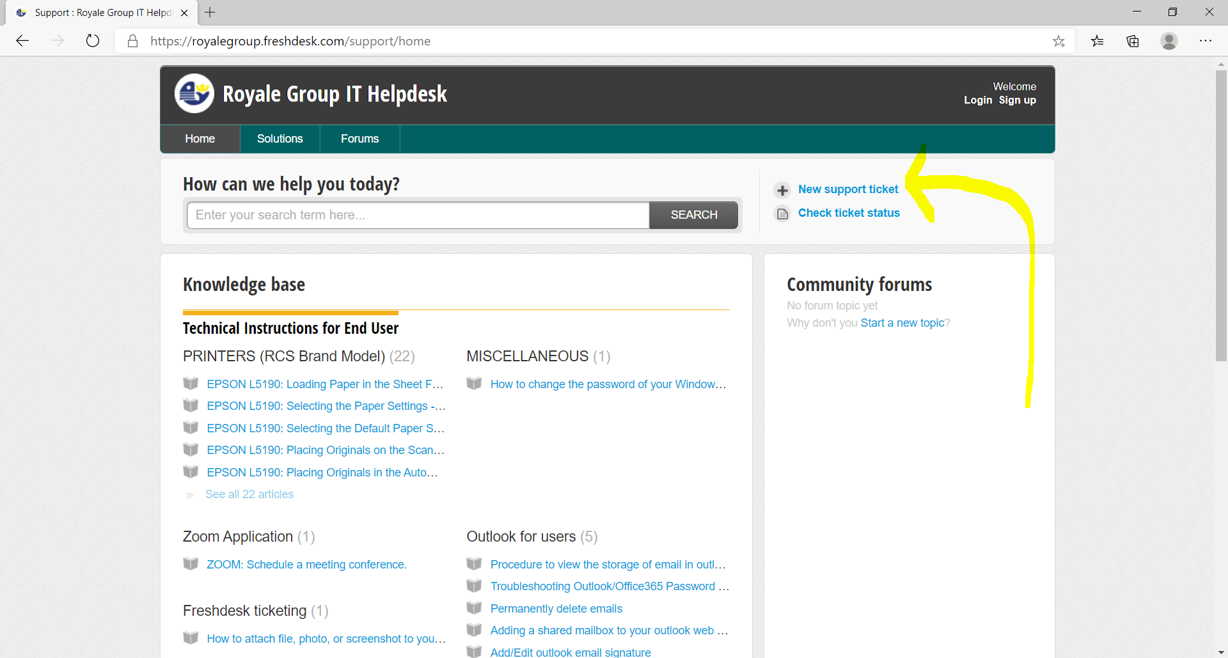The width and height of the screenshot is (1228, 658).
Task: Click the browser back arrow
Action: pyautogui.click(x=22, y=41)
